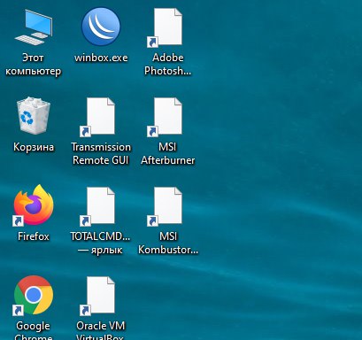Viewport: 362px width, 340px height.
Task: Click the Adobe Photosh... text label
Action: point(168,64)
